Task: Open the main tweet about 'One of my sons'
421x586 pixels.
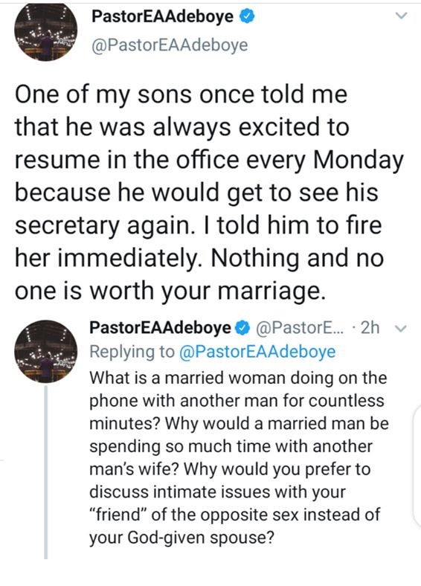Action: [209, 193]
